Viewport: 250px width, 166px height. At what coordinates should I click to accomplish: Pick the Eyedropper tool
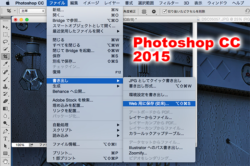tap(6, 64)
